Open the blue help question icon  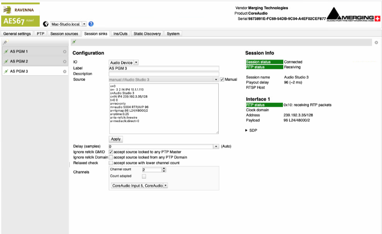tap(91, 24)
